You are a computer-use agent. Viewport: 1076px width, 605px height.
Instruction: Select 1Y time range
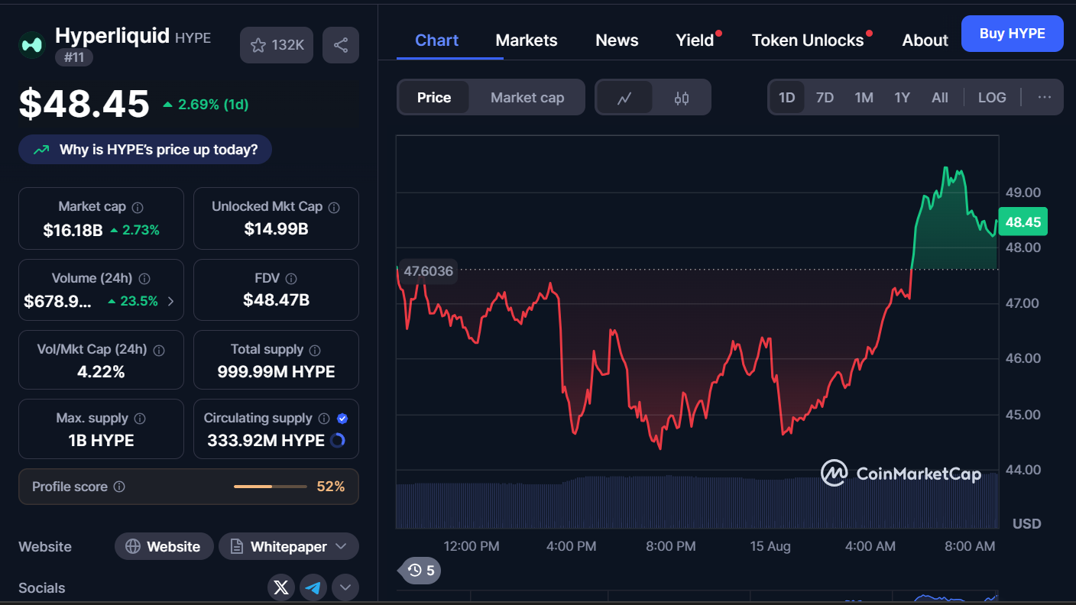tap(903, 98)
